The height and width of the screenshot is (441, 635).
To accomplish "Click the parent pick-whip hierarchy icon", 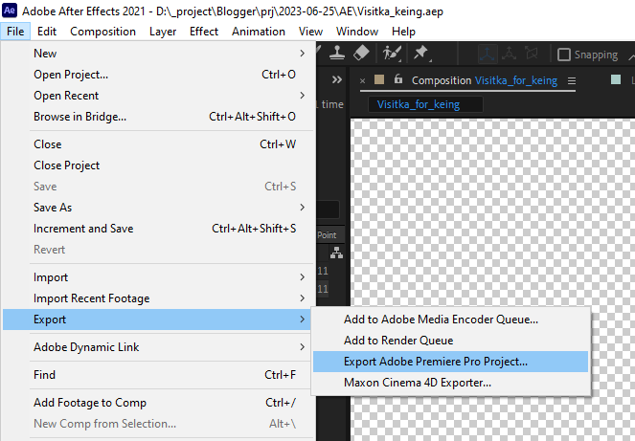I will [336, 253].
